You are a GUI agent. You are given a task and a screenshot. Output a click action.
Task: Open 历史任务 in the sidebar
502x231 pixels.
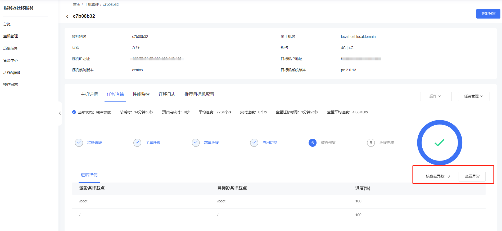pyautogui.click(x=11, y=48)
